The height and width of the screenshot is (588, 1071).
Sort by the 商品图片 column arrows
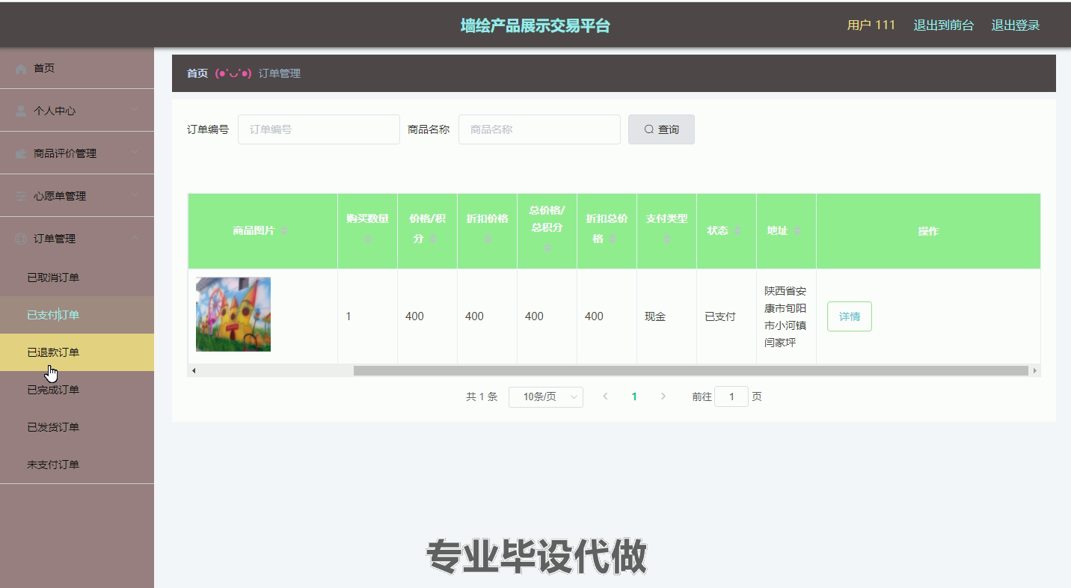click(284, 231)
